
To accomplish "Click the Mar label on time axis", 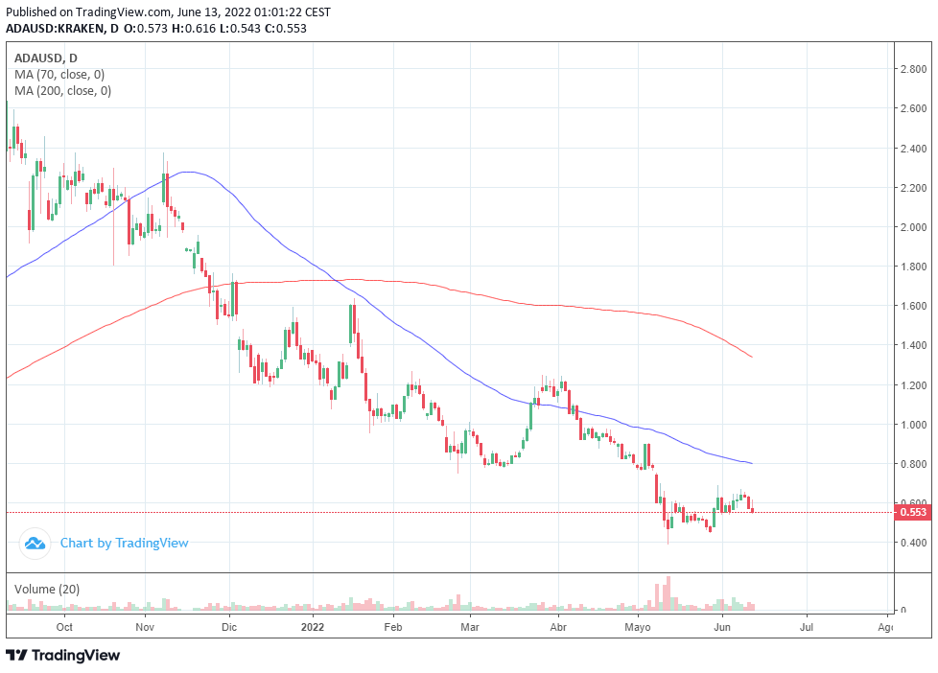I will coord(470,627).
